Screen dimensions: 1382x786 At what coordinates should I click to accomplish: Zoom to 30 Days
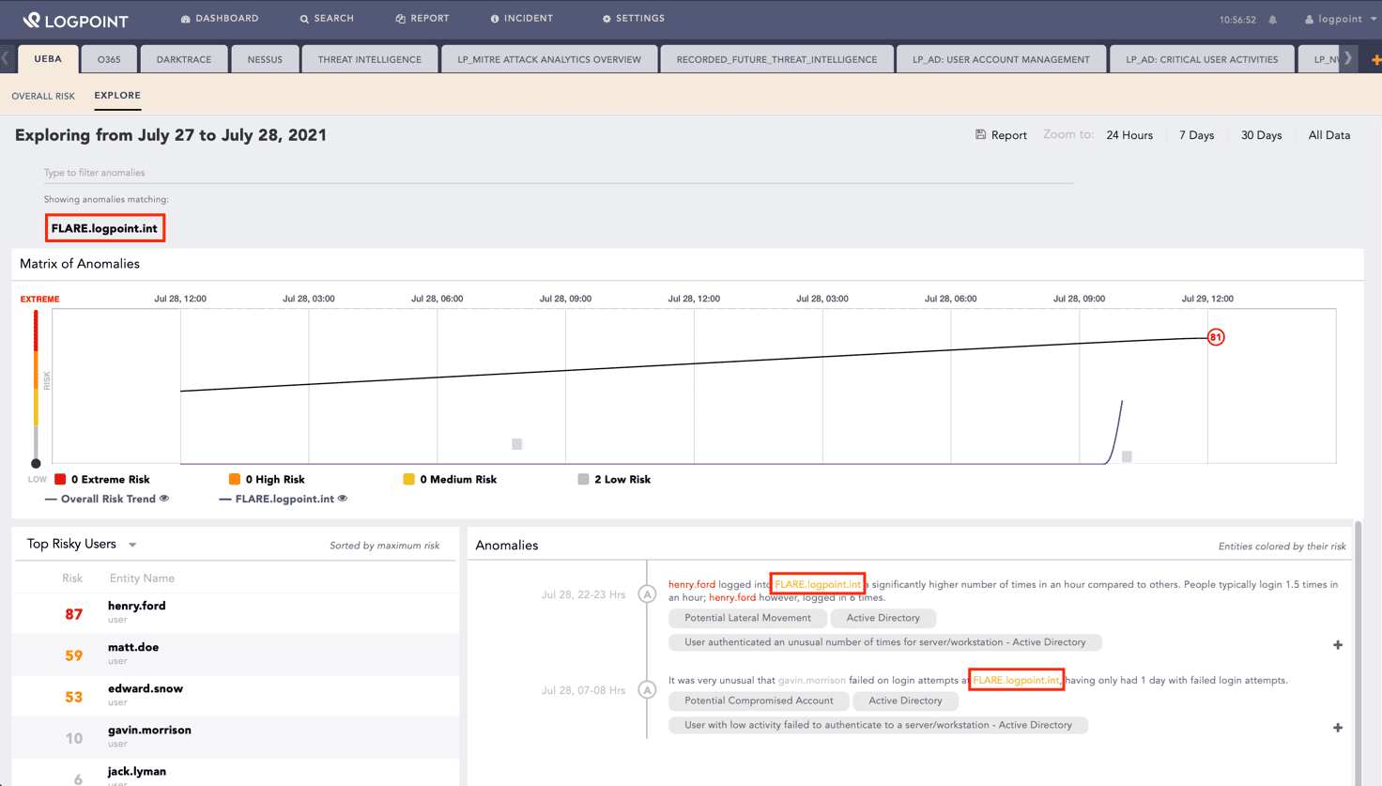(x=1262, y=135)
